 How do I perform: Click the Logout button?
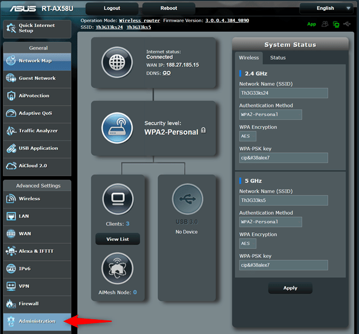coord(112,9)
